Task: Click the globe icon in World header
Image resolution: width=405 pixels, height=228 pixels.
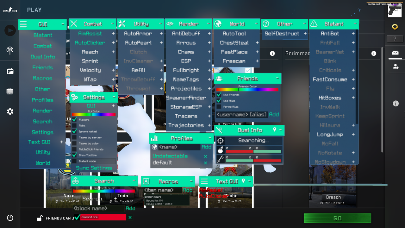Action: (x=218, y=24)
